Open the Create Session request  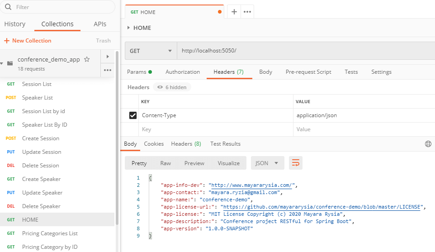pos(57,138)
